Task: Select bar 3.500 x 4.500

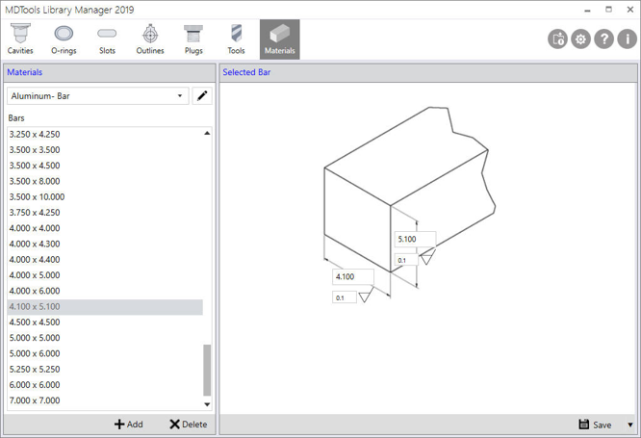Action: pos(105,166)
